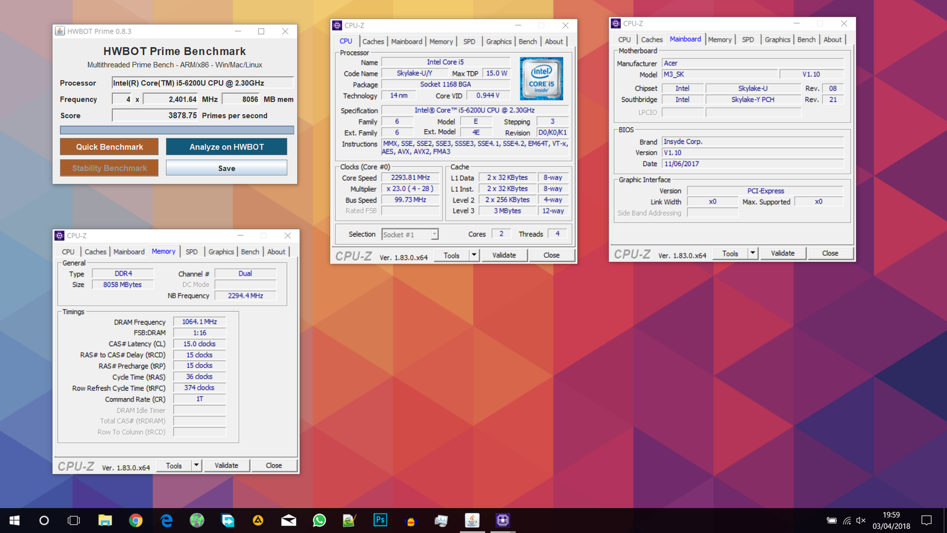This screenshot has width=947, height=533.
Task: Open the Action Center notifications icon
Action: pyautogui.click(x=927, y=520)
